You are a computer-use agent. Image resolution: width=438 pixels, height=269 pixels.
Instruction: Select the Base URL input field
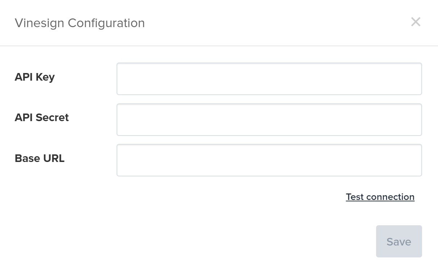click(269, 160)
